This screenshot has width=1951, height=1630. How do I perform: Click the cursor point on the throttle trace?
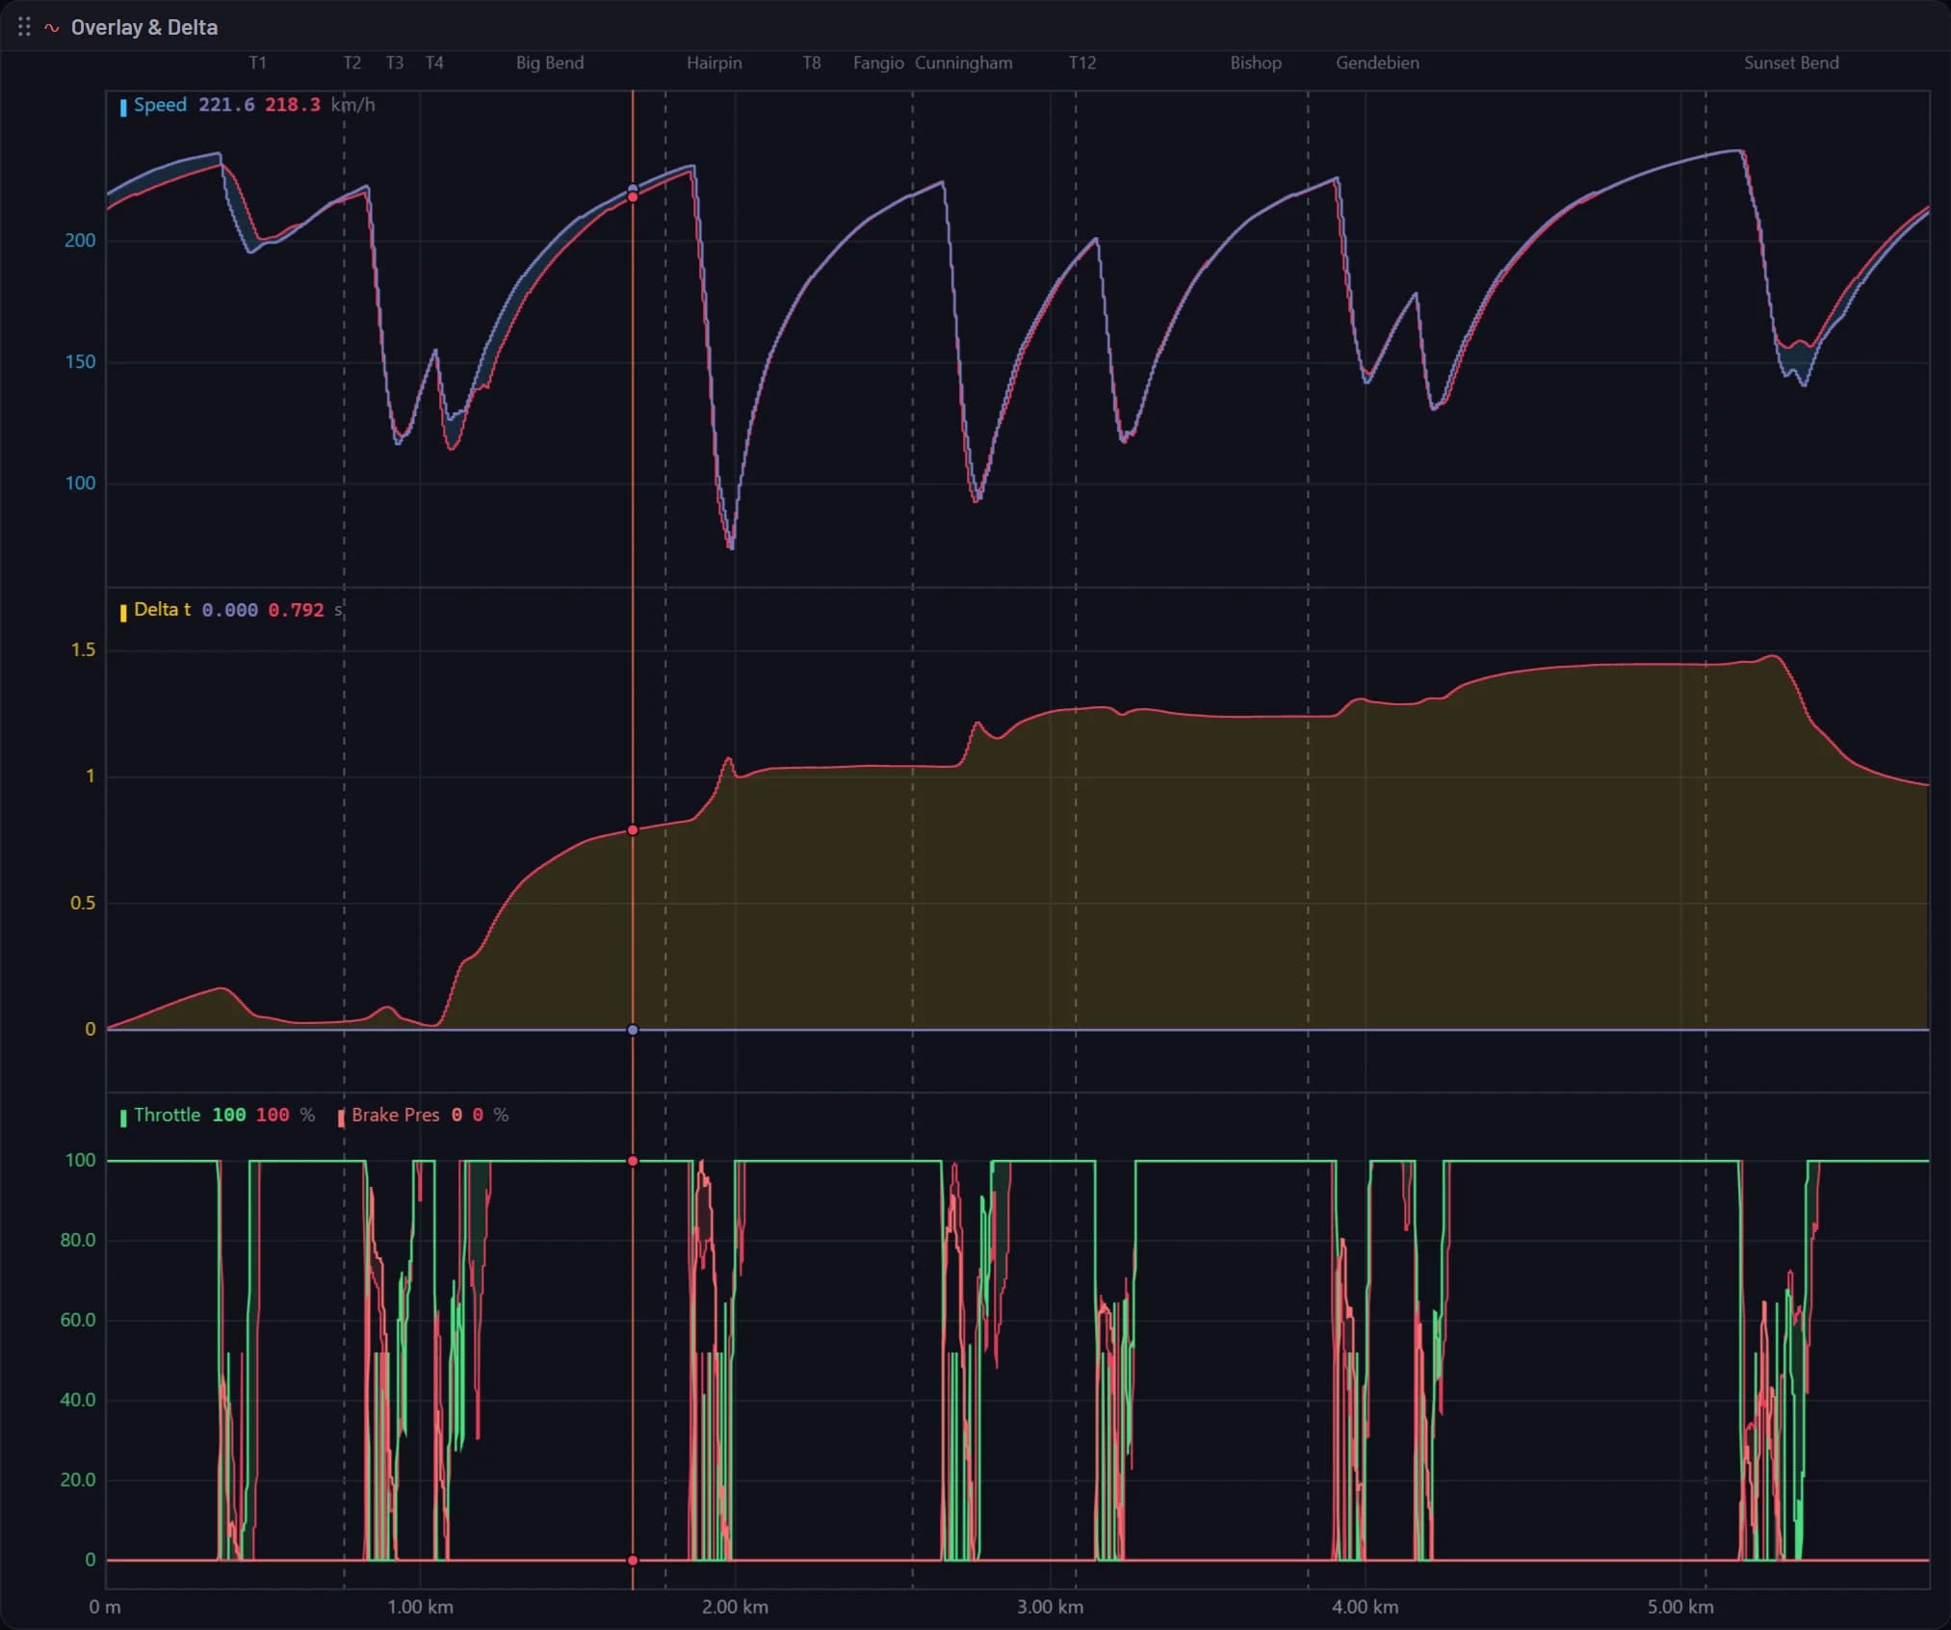tap(633, 1161)
